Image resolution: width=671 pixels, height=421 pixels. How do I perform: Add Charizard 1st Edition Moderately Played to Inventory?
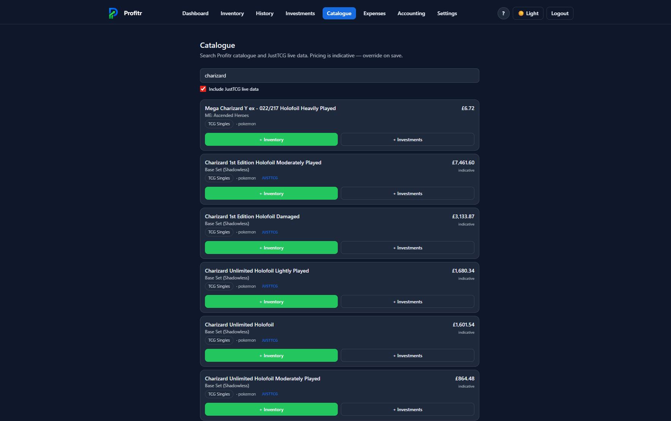[x=271, y=193]
